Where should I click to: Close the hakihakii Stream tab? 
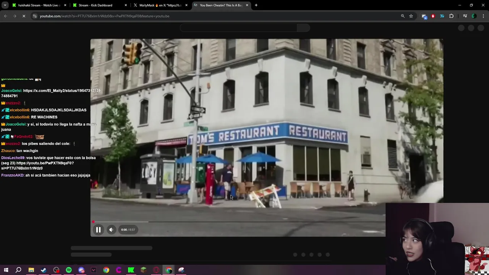pos(65,5)
